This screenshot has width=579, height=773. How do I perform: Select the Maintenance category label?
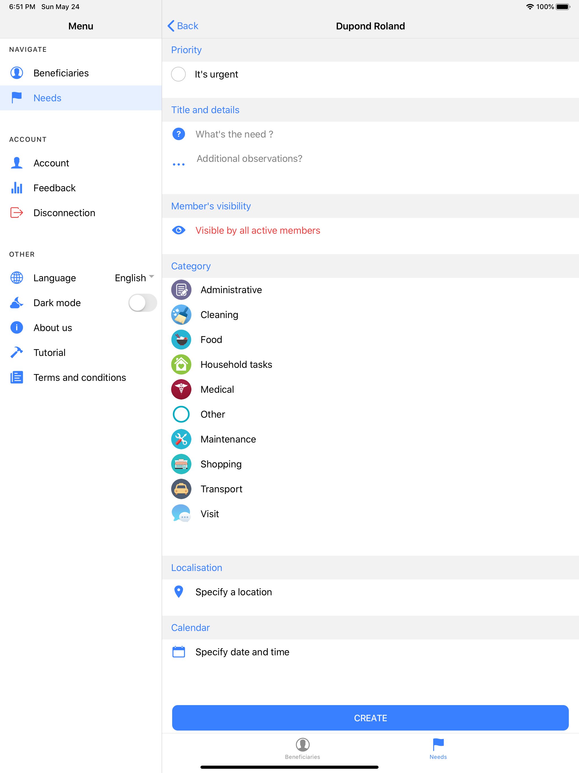point(228,439)
